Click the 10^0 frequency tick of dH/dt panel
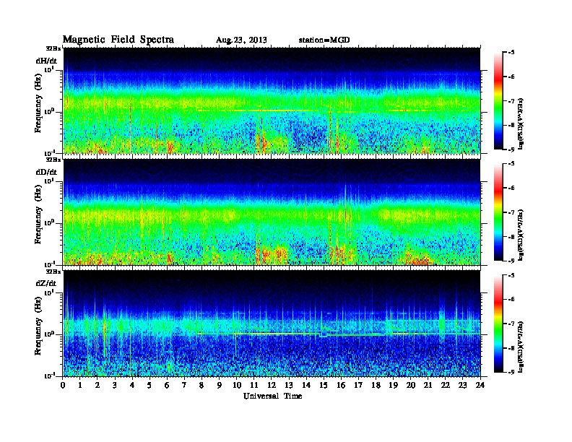This screenshot has height=442, width=572. pos(49,111)
